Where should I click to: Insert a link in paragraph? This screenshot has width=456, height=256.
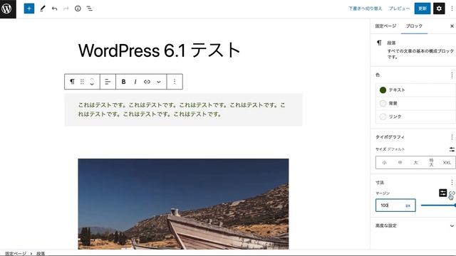click(x=147, y=82)
